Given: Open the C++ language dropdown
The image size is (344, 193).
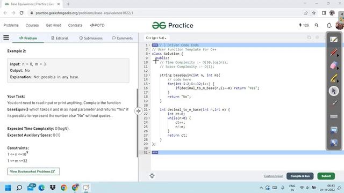Looking at the screenshot, I should tap(156, 38).
